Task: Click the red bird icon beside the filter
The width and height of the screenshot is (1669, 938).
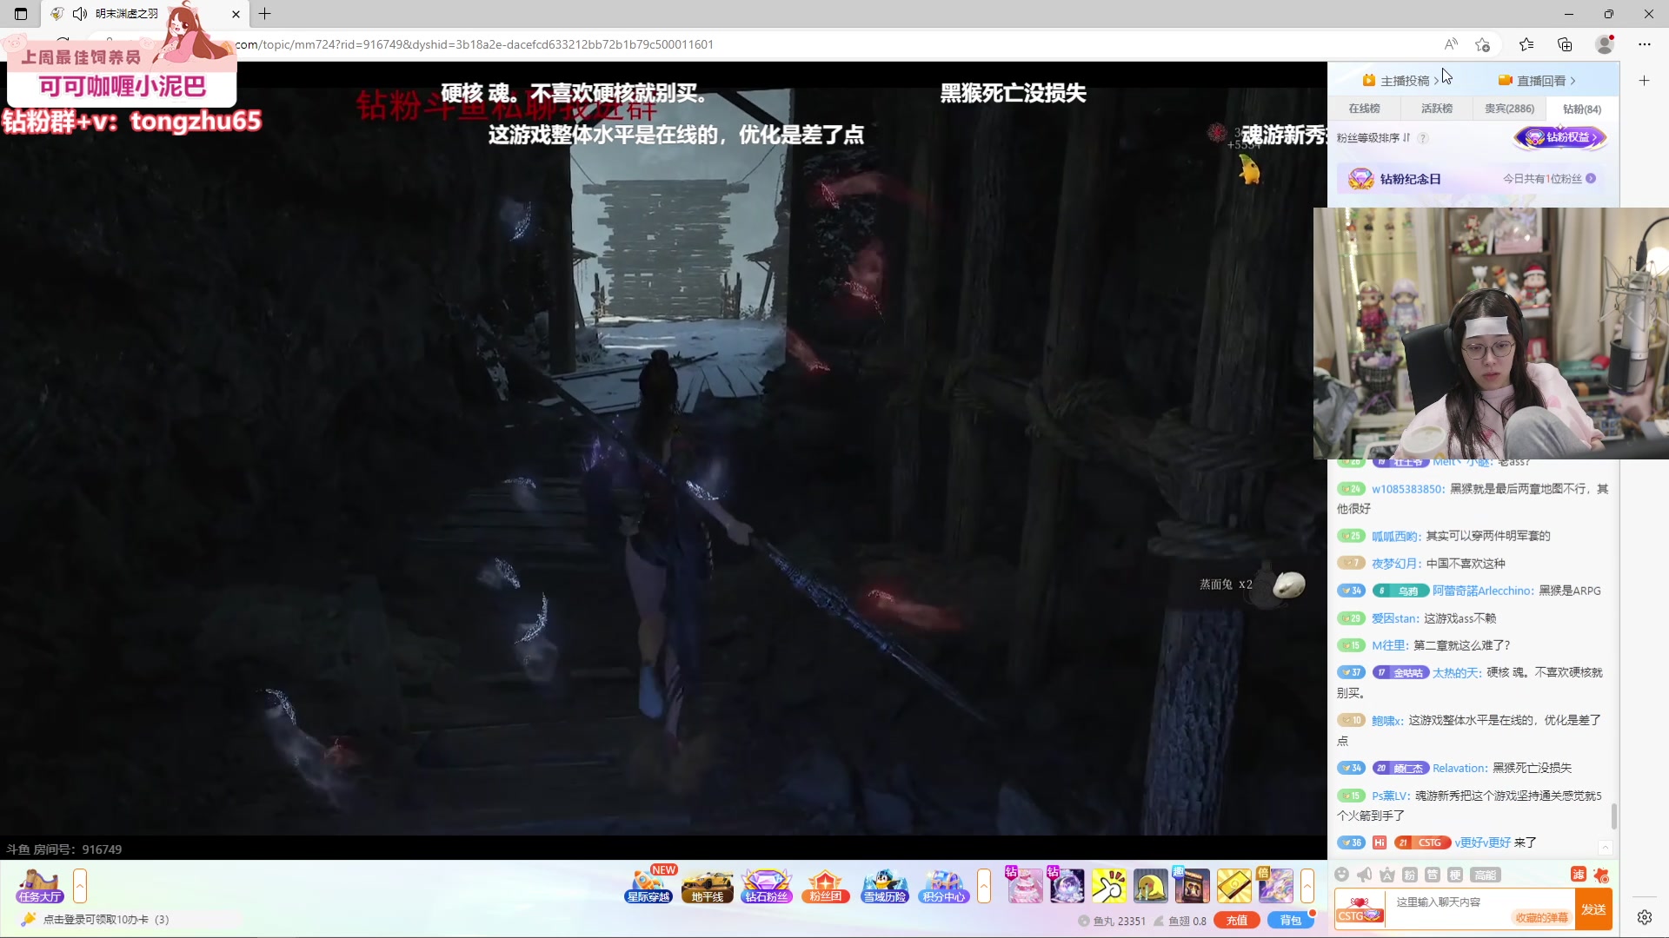Action: tap(1601, 875)
